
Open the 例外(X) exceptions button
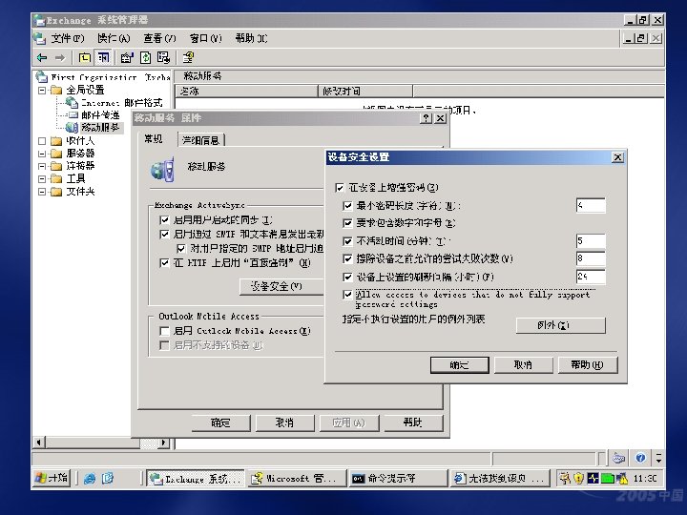pyautogui.click(x=561, y=325)
